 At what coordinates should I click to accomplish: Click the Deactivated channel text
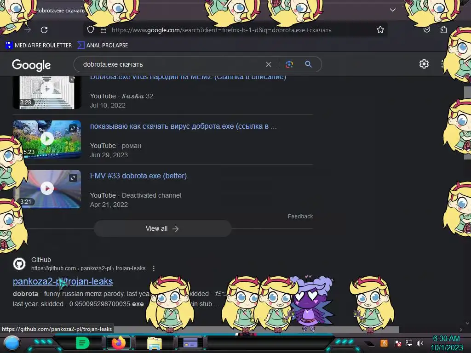[x=151, y=195]
